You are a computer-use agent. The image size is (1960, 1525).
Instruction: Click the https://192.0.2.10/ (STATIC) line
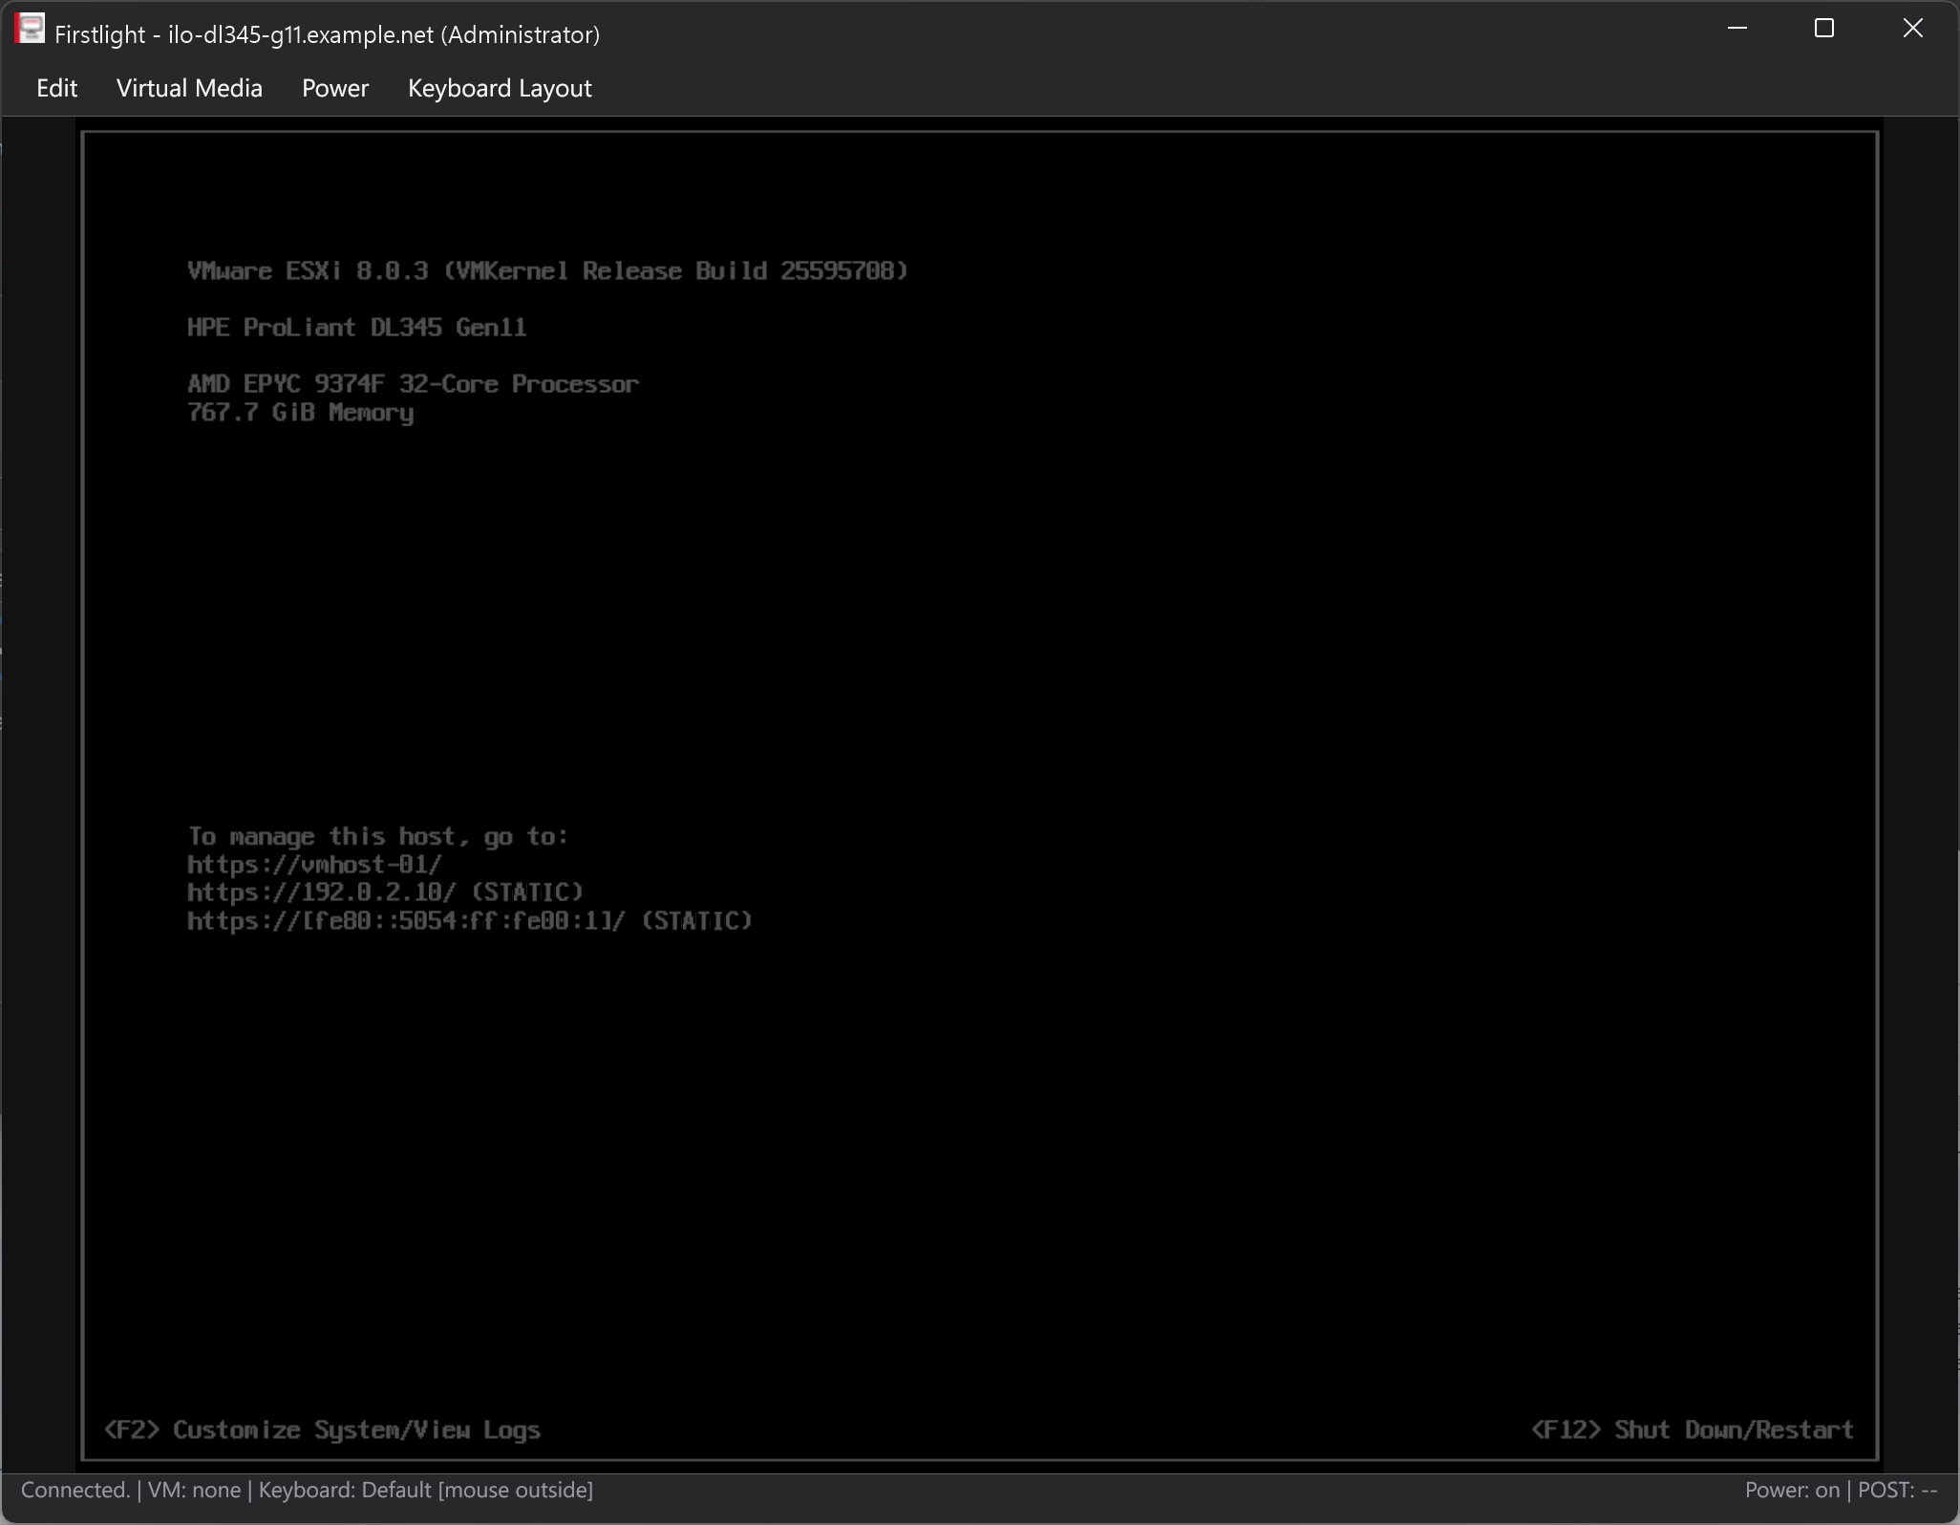[385, 892]
